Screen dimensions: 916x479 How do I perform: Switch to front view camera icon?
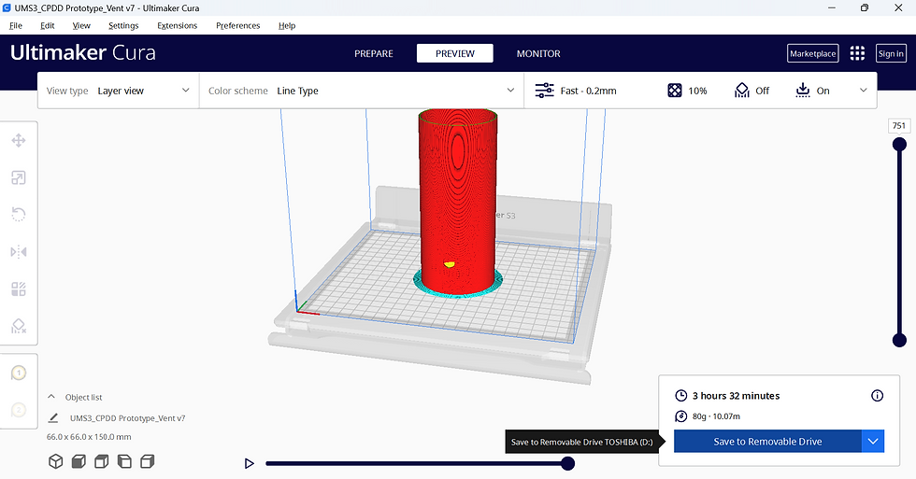79,461
